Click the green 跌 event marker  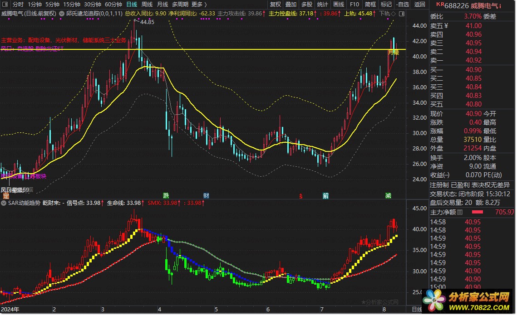pyautogui.click(x=166, y=195)
